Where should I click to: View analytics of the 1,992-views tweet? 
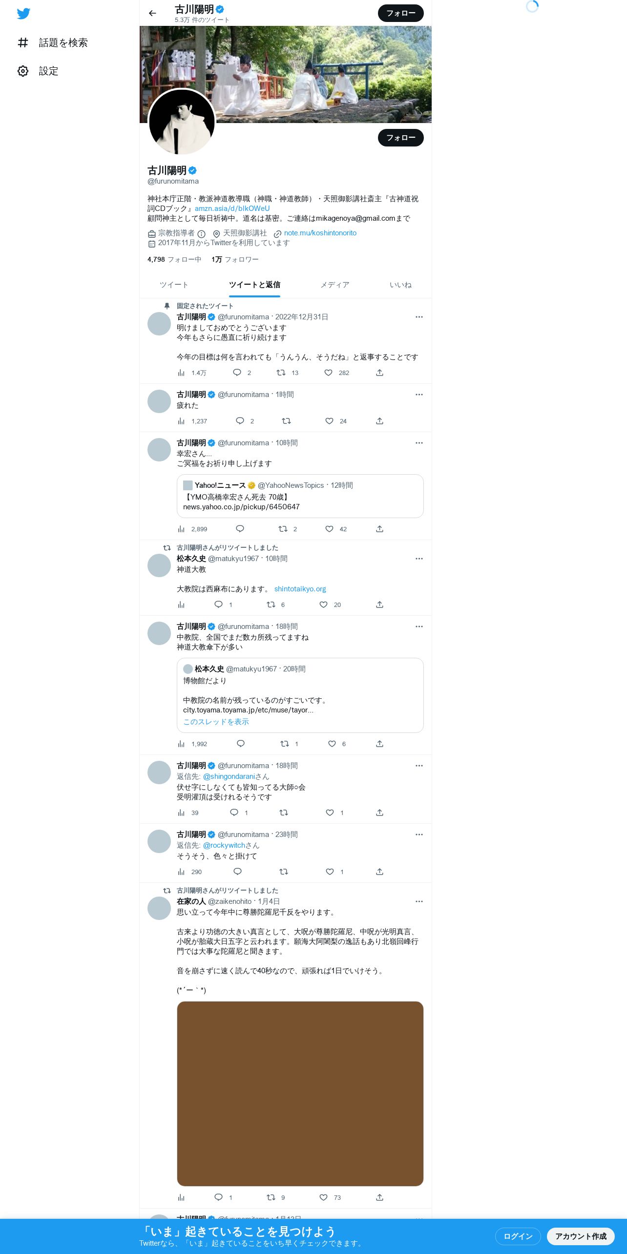[x=181, y=744]
